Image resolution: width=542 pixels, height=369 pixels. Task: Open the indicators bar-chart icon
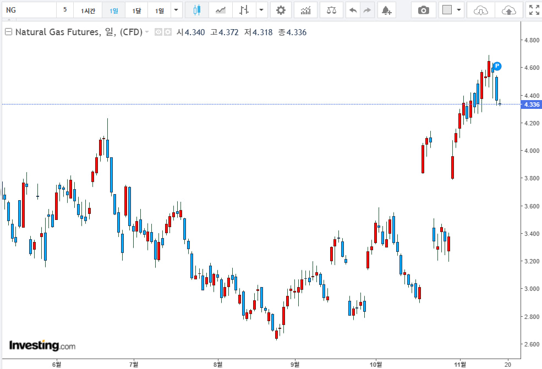coord(305,10)
